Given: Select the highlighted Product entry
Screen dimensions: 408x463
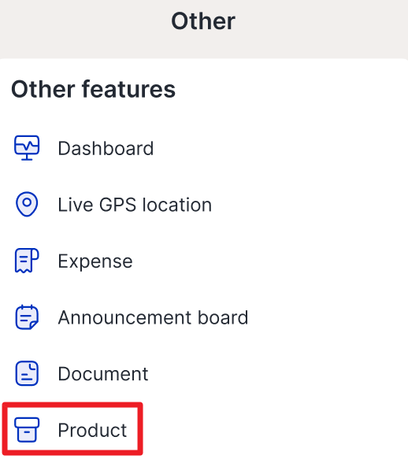Looking at the screenshot, I should 72,428.
